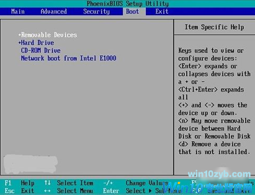Click 'Keys used to view or' help line

click(211, 51)
